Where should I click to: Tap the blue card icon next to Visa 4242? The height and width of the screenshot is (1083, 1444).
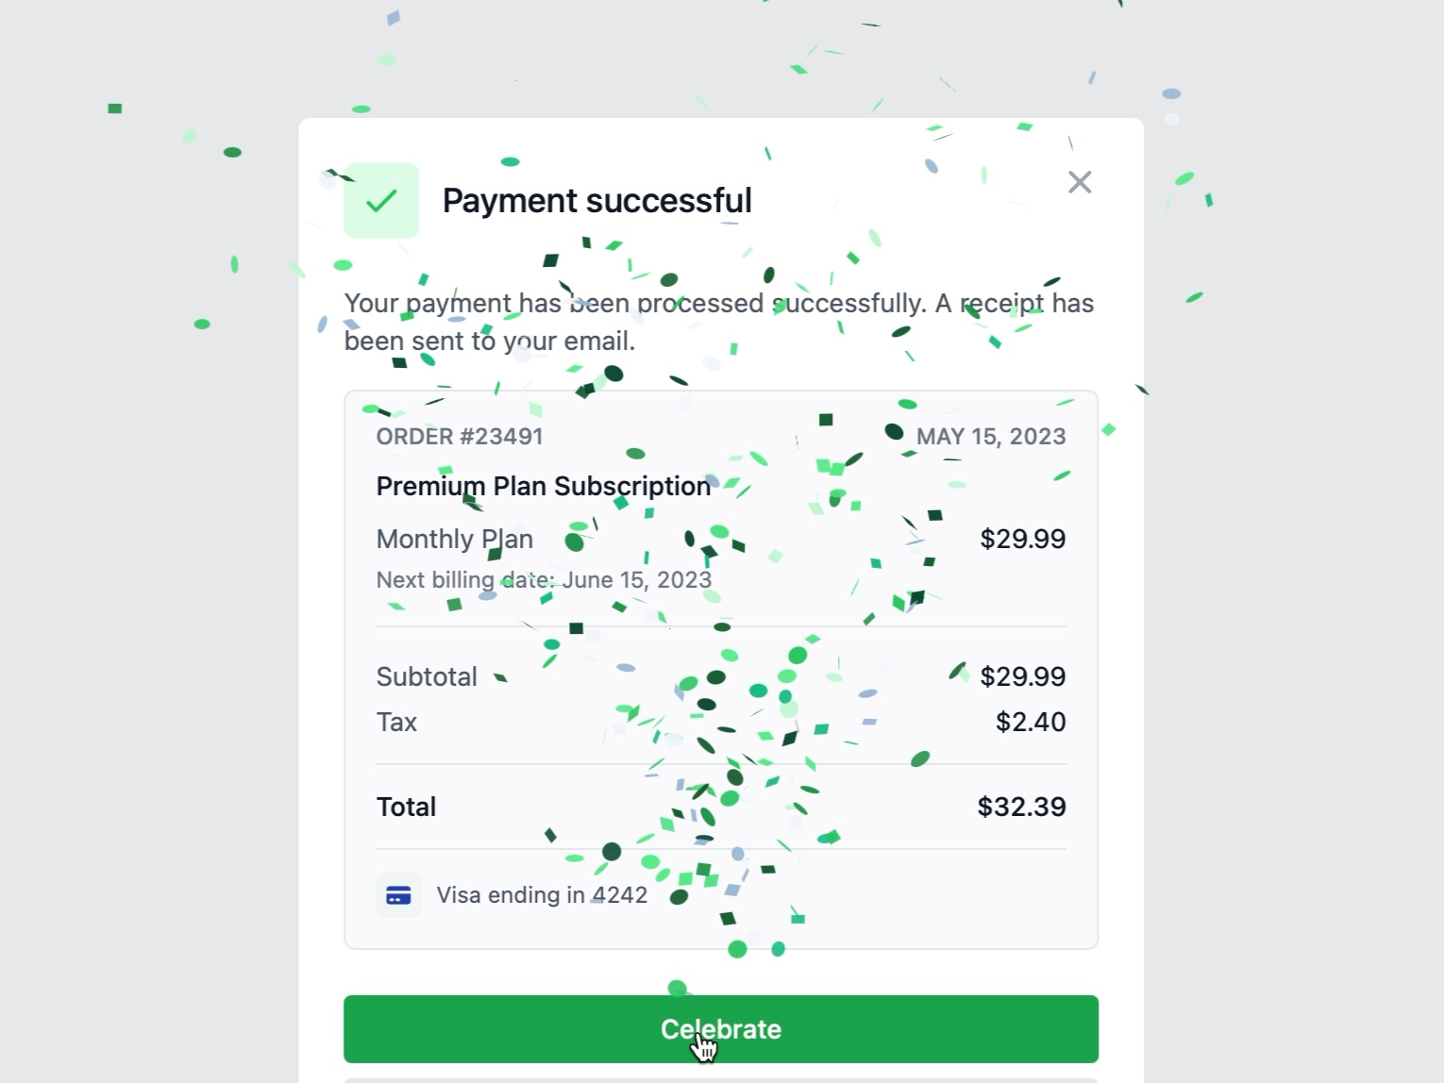pos(398,894)
